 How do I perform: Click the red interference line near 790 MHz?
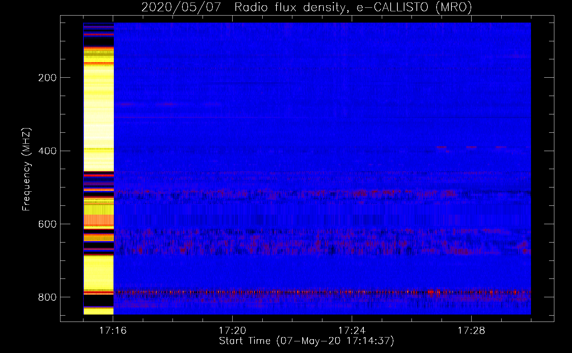pos(322,292)
